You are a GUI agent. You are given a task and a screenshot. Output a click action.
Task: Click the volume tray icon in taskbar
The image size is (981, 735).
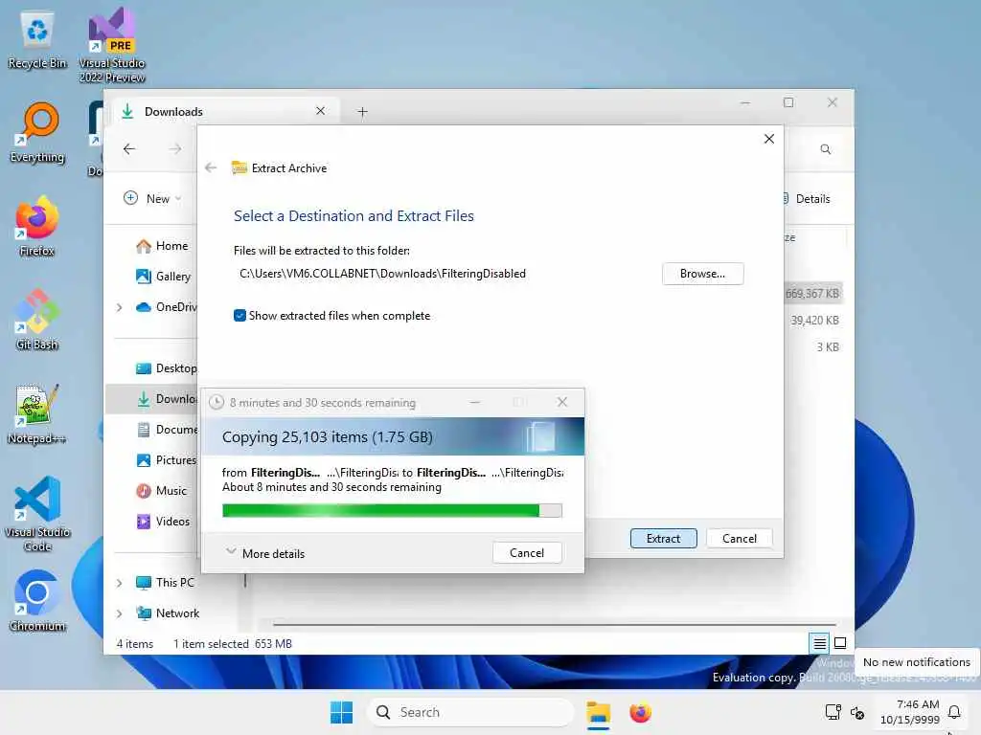(x=857, y=712)
